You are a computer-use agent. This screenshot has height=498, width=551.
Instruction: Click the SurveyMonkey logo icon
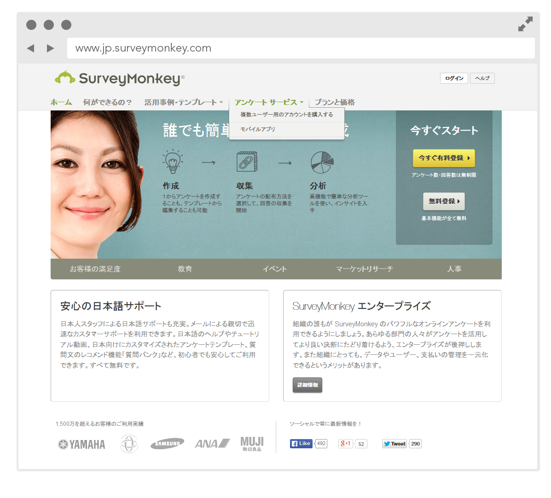(65, 78)
